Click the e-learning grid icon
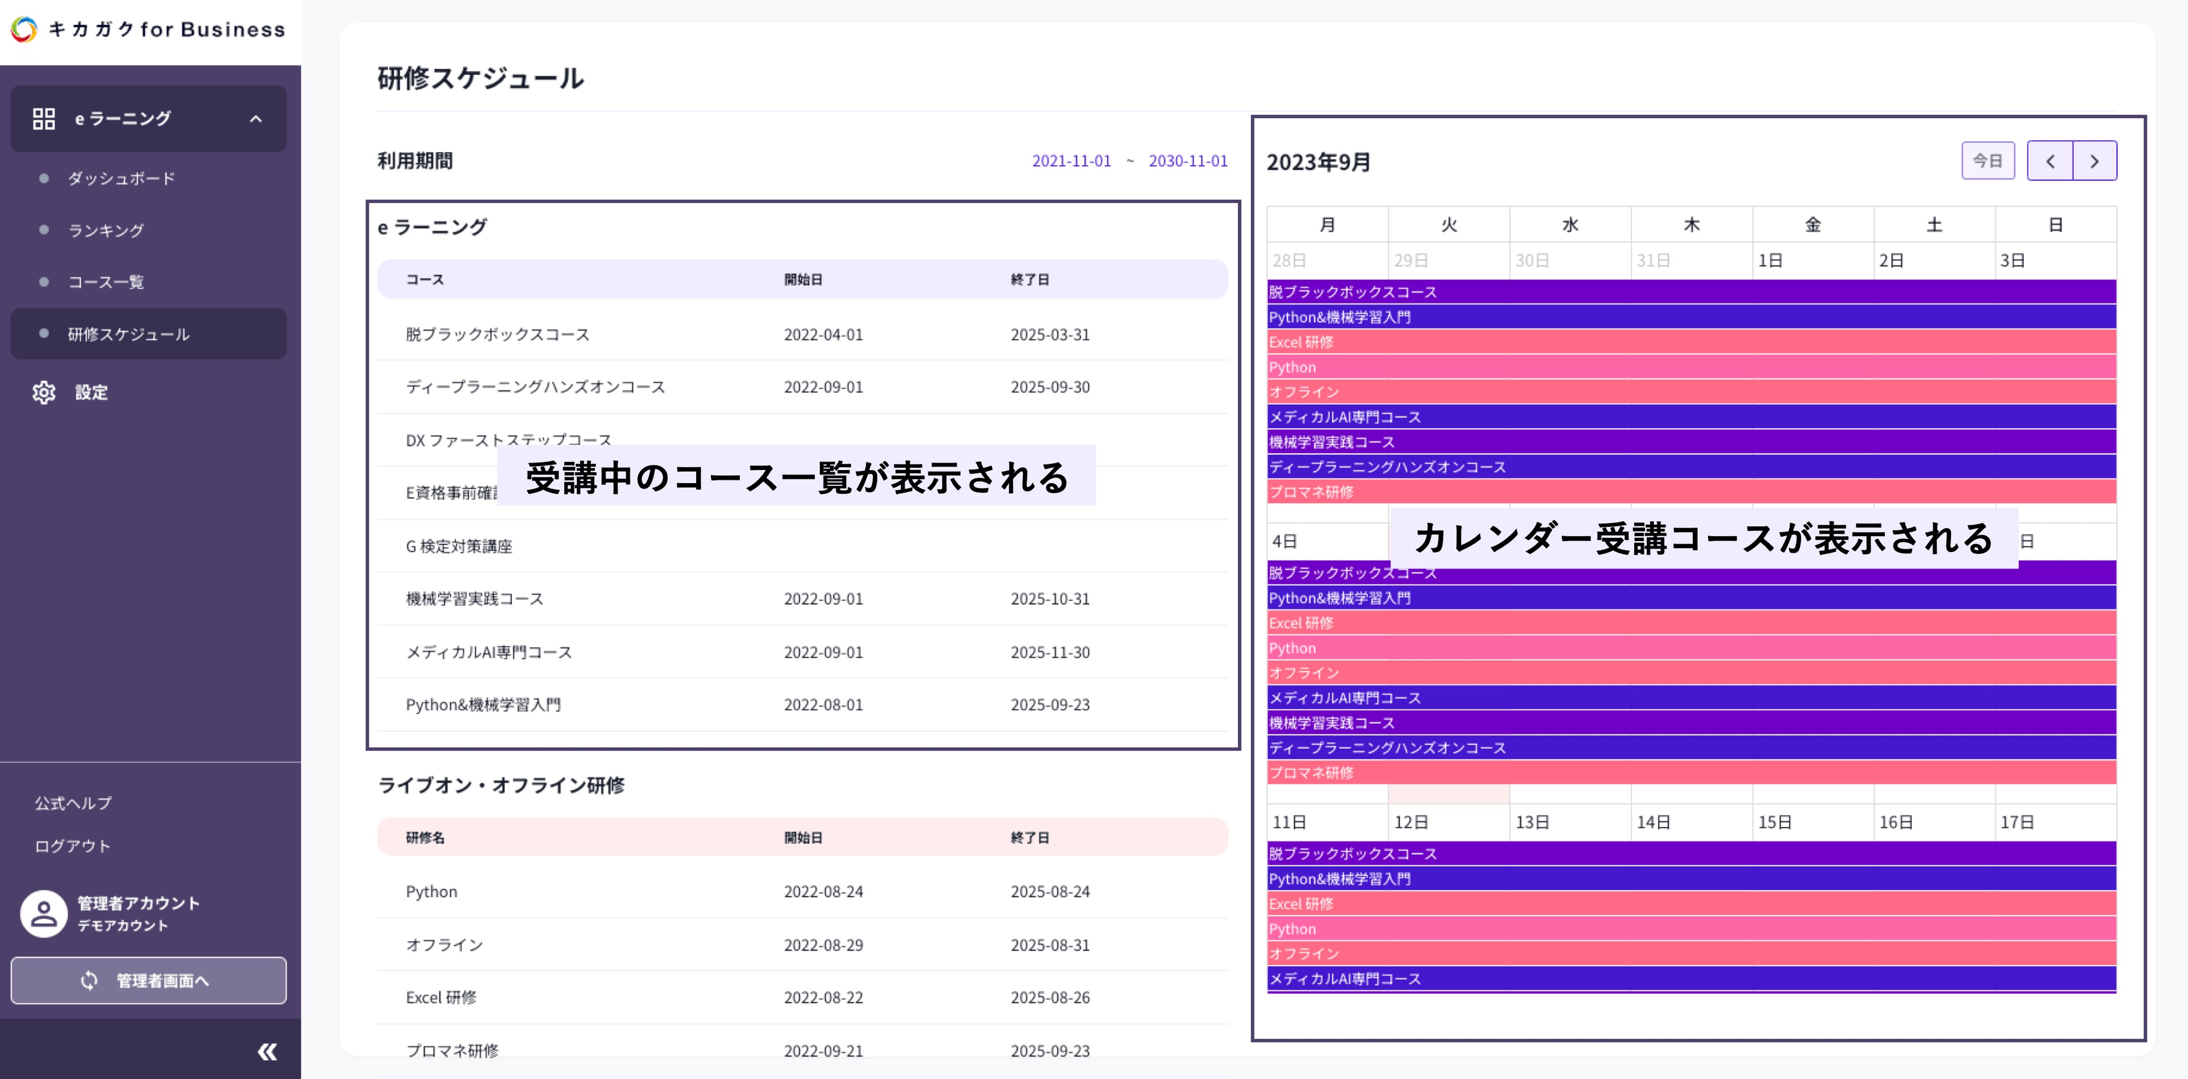 click(x=44, y=119)
